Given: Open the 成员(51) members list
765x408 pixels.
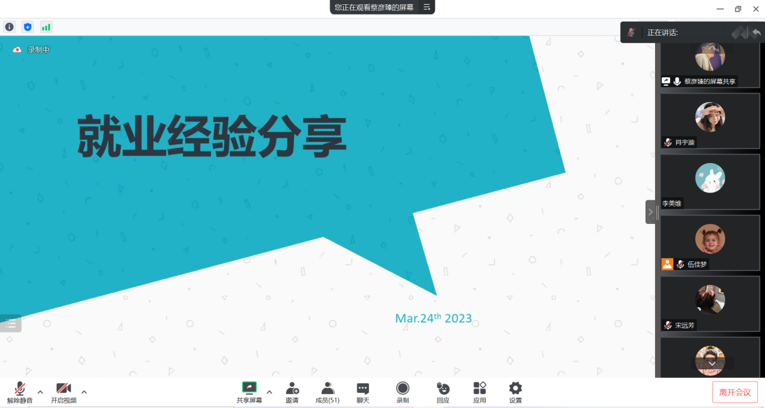Looking at the screenshot, I should click(327, 392).
